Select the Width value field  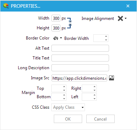tap(56, 18)
